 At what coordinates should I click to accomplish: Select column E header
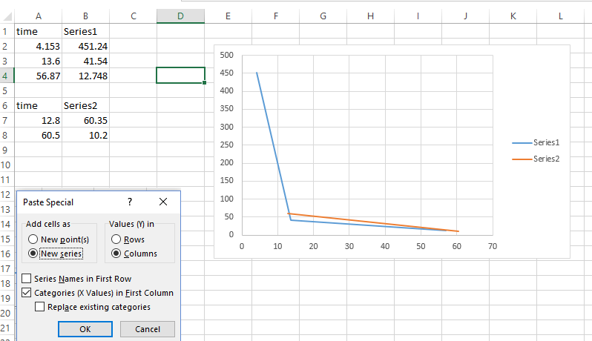click(228, 16)
